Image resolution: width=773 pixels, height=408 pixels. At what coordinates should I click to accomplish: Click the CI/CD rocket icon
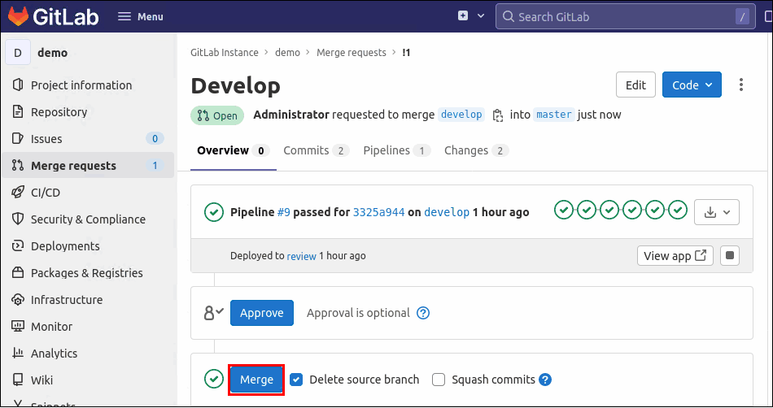(x=18, y=193)
